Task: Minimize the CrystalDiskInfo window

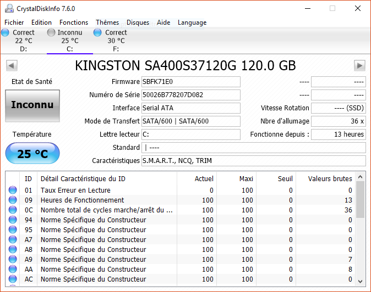Action: pos(308,8)
